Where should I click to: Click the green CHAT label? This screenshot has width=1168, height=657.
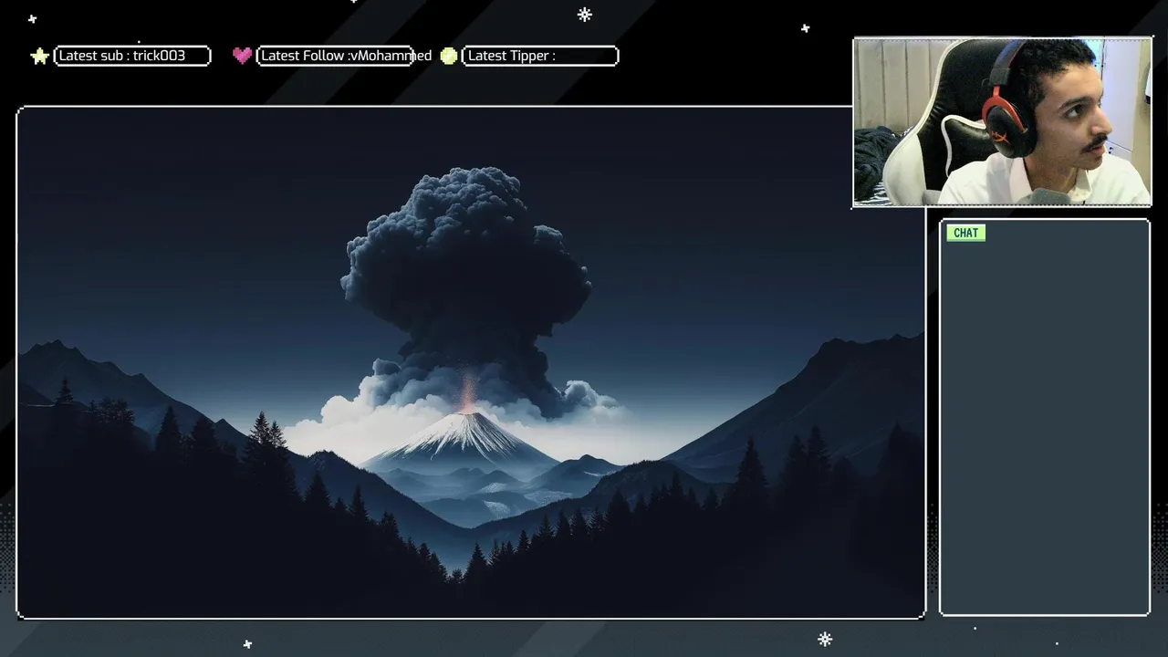pos(965,233)
